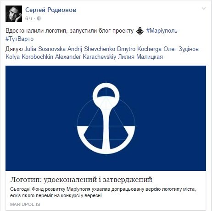The width and height of the screenshot is (212, 211).
Task: Open the 6 ч timestamp link
Action: pos(29,18)
